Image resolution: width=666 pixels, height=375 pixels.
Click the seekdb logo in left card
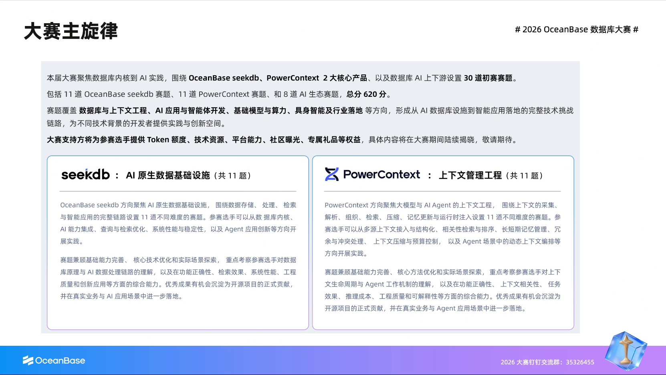click(85, 174)
